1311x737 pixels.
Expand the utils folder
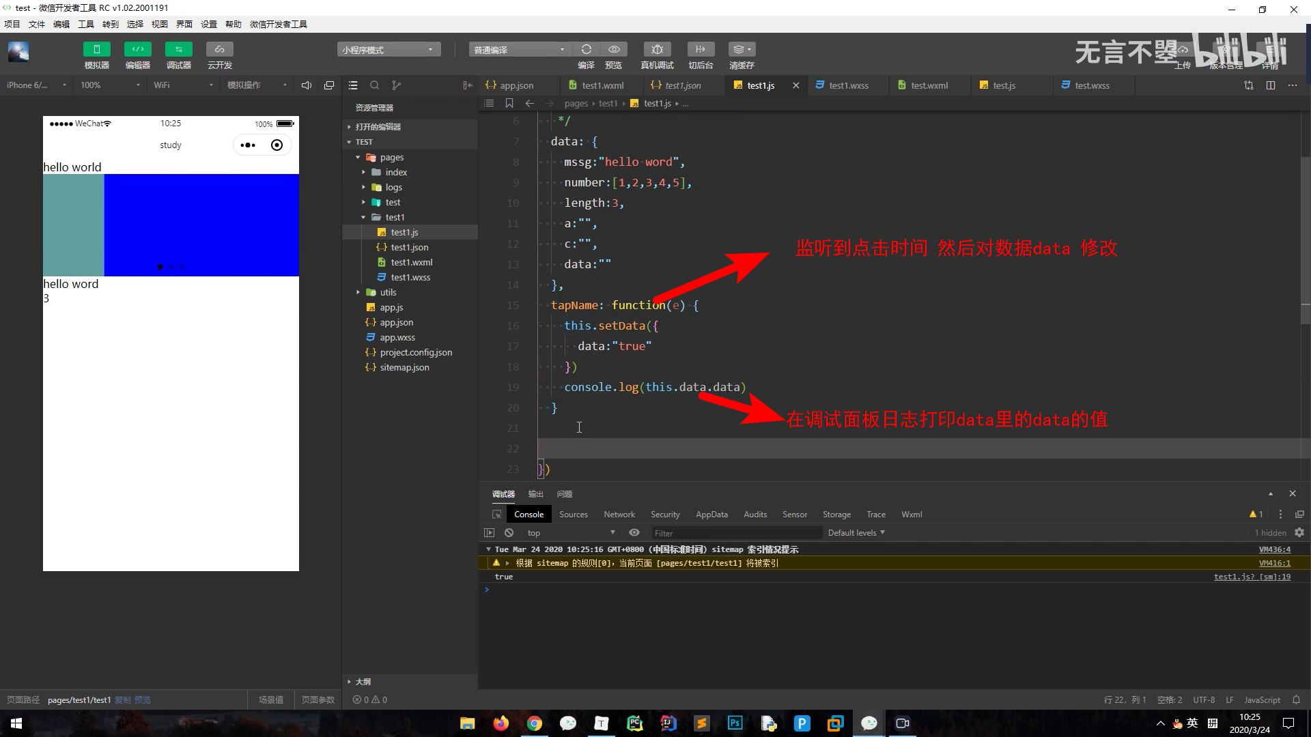(388, 292)
